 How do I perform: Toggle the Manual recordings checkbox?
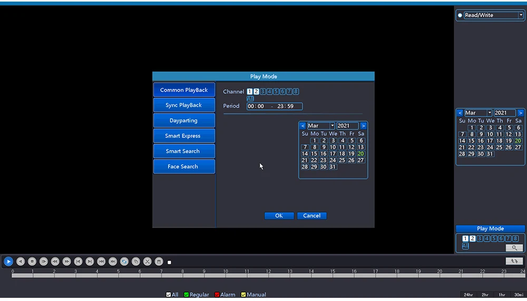coord(243,295)
